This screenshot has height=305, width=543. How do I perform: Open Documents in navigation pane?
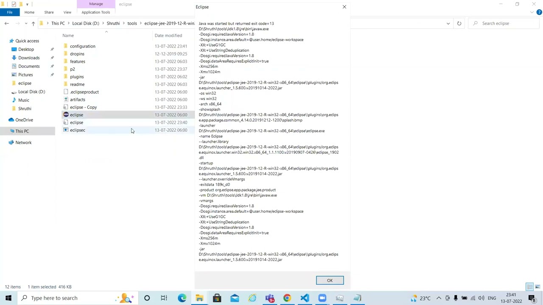coord(29,66)
